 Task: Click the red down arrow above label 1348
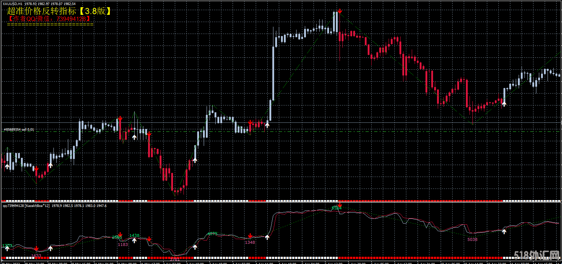250,236
